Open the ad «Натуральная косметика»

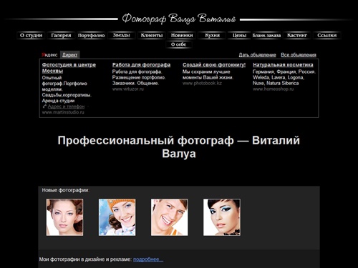(x=283, y=65)
